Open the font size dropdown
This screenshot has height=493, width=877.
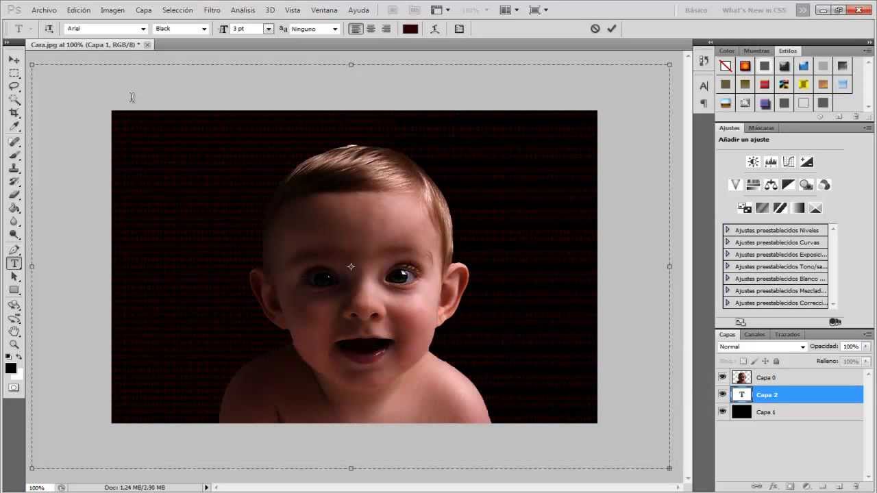point(269,29)
